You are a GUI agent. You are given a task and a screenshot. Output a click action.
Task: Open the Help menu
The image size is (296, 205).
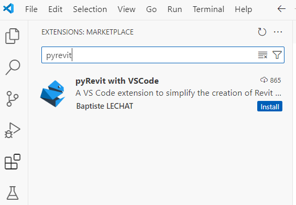pyautogui.click(x=243, y=9)
